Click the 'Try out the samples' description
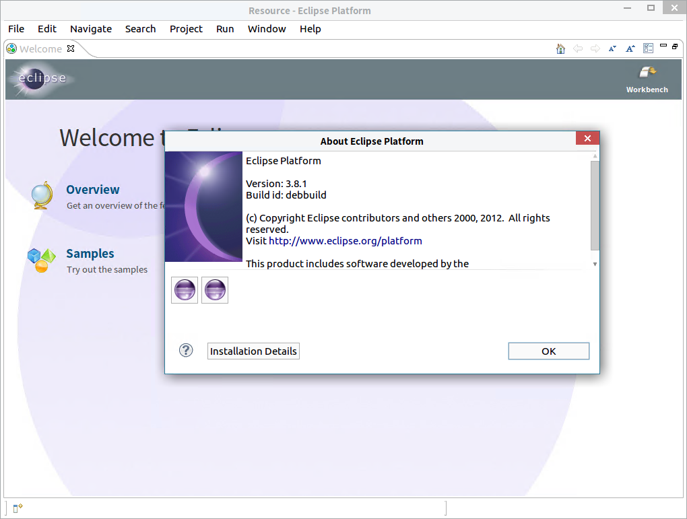This screenshot has width=687, height=519. [x=107, y=270]
